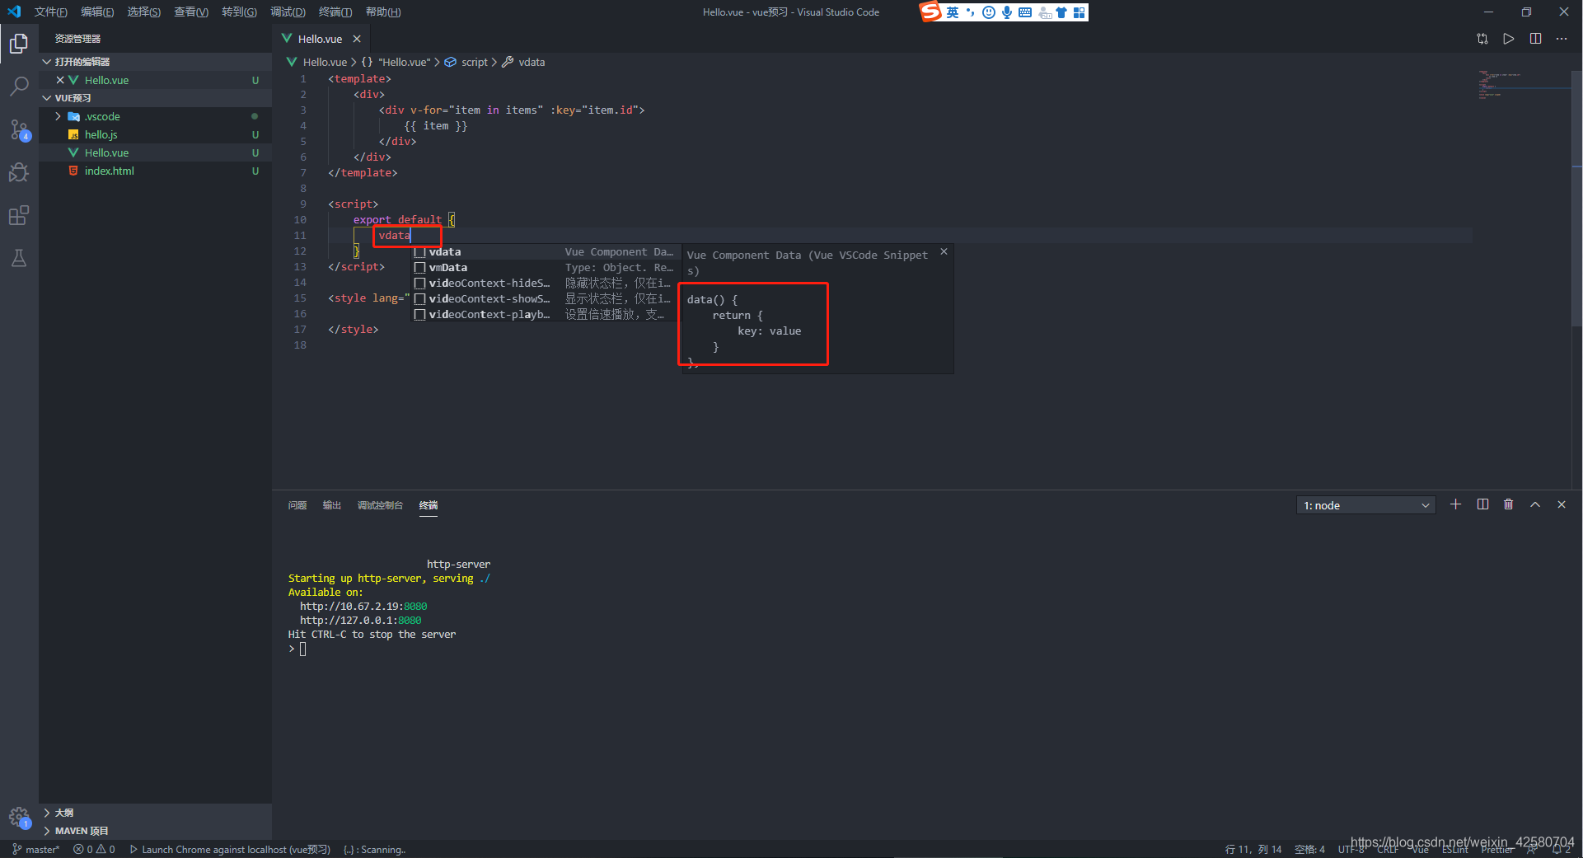Select the videoContext-hideS suggestion
Viewport: 1583px width, 858px height.
(x=546, y=284)
